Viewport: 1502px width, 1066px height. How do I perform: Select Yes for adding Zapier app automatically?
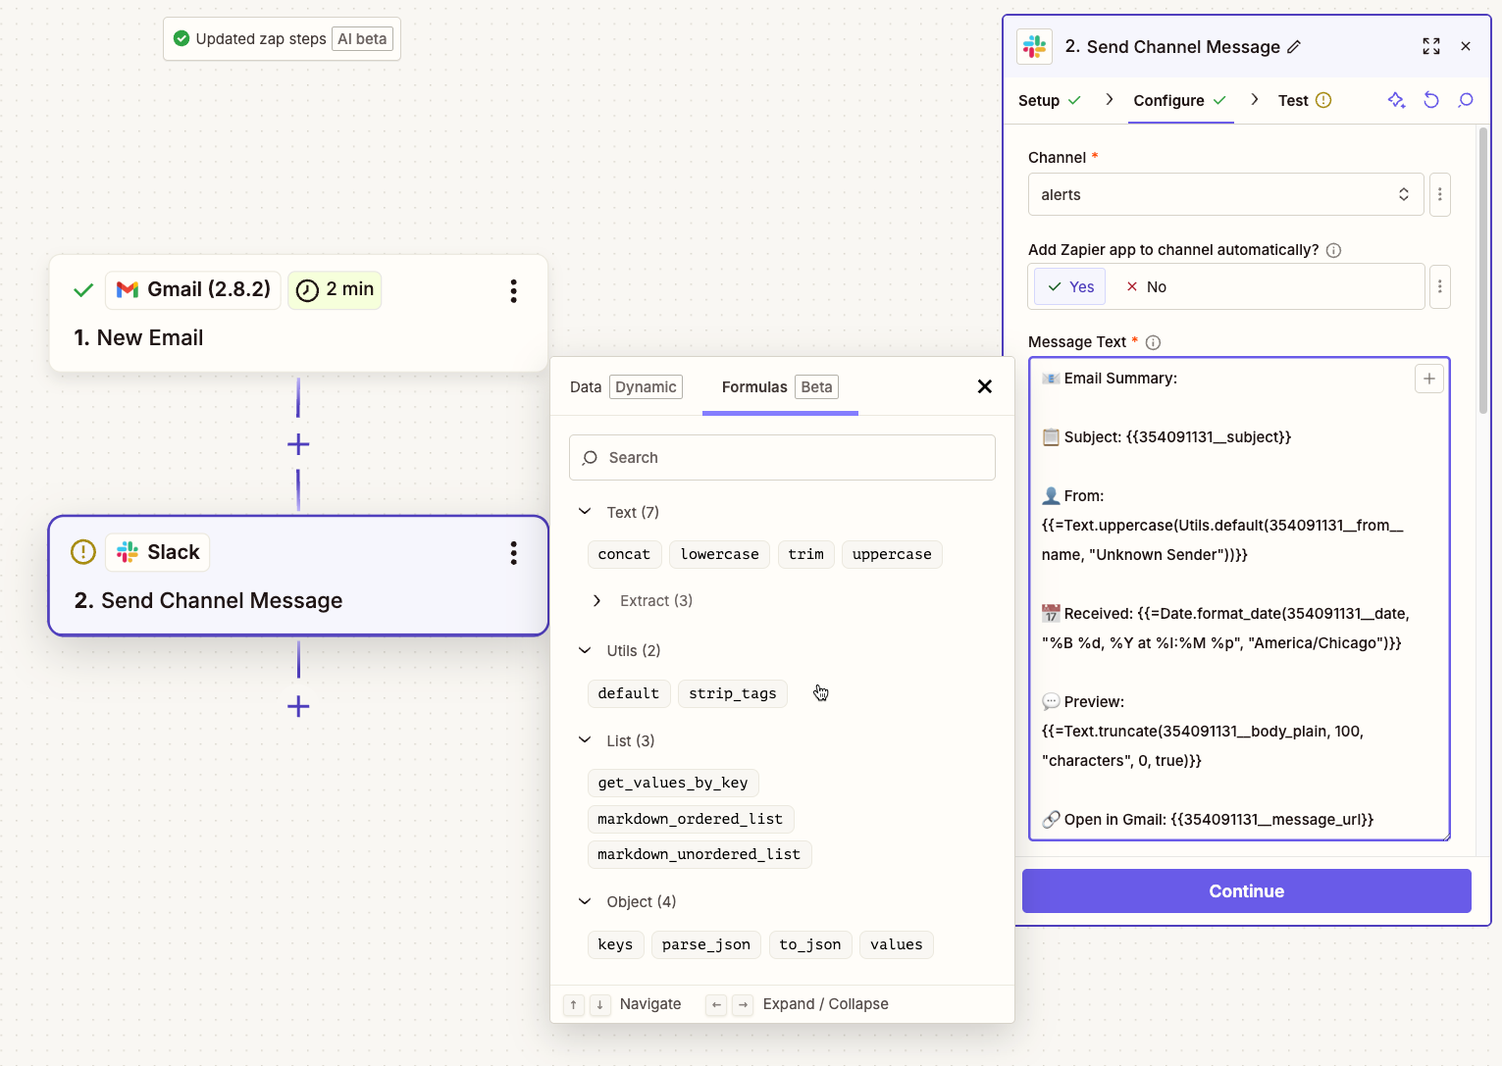pos(1070,287)
